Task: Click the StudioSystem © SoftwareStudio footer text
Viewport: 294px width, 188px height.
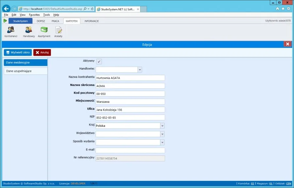Action: [29, 183]
